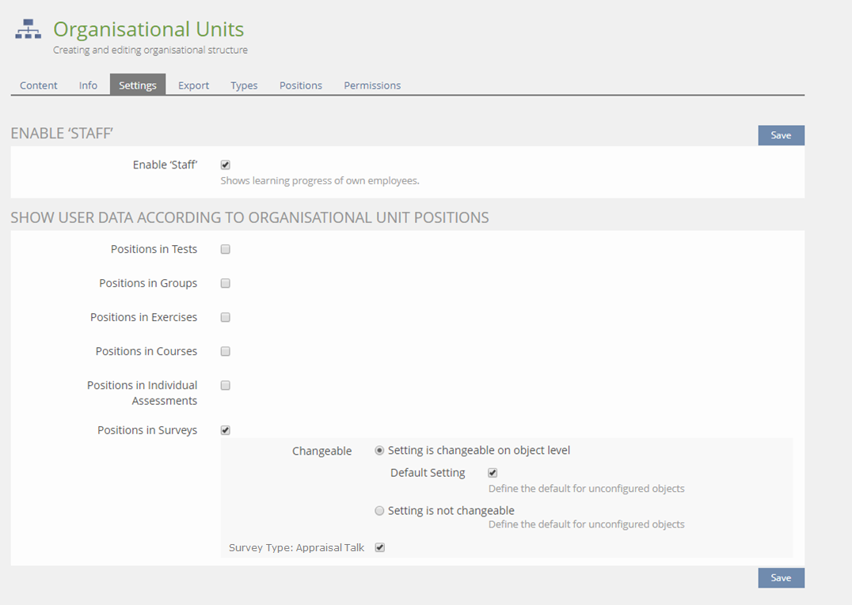Switch to the Info tab
This screenshot has height=605, width=852.
(88, 85)
